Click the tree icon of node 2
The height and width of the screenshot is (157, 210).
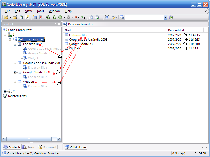pyautogui.click(x=10, y=91)
